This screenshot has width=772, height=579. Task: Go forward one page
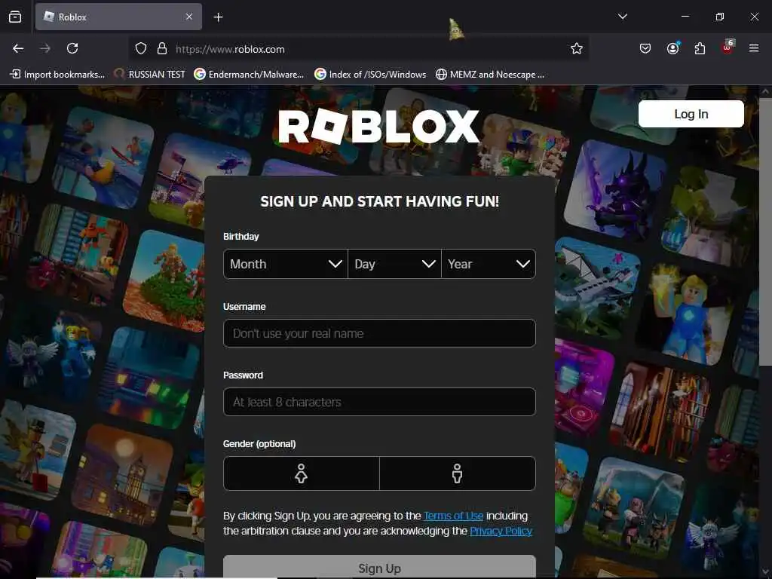pos(45,48)
